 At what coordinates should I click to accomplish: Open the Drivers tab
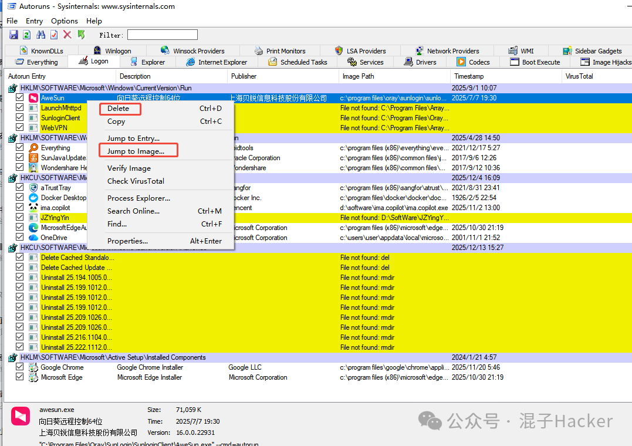point(420,62)
